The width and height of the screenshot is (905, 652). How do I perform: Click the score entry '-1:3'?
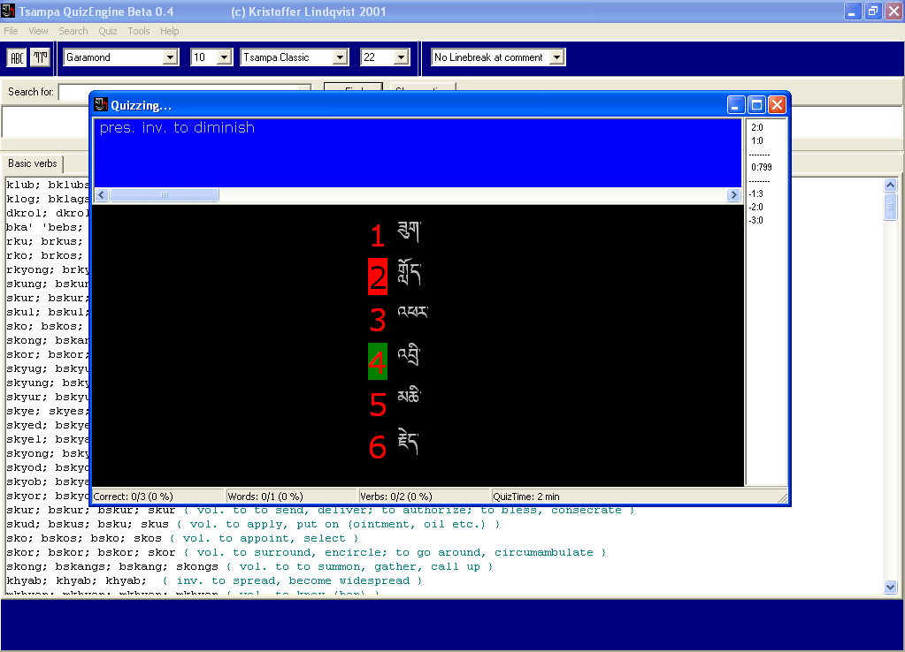tap(756, 193)
